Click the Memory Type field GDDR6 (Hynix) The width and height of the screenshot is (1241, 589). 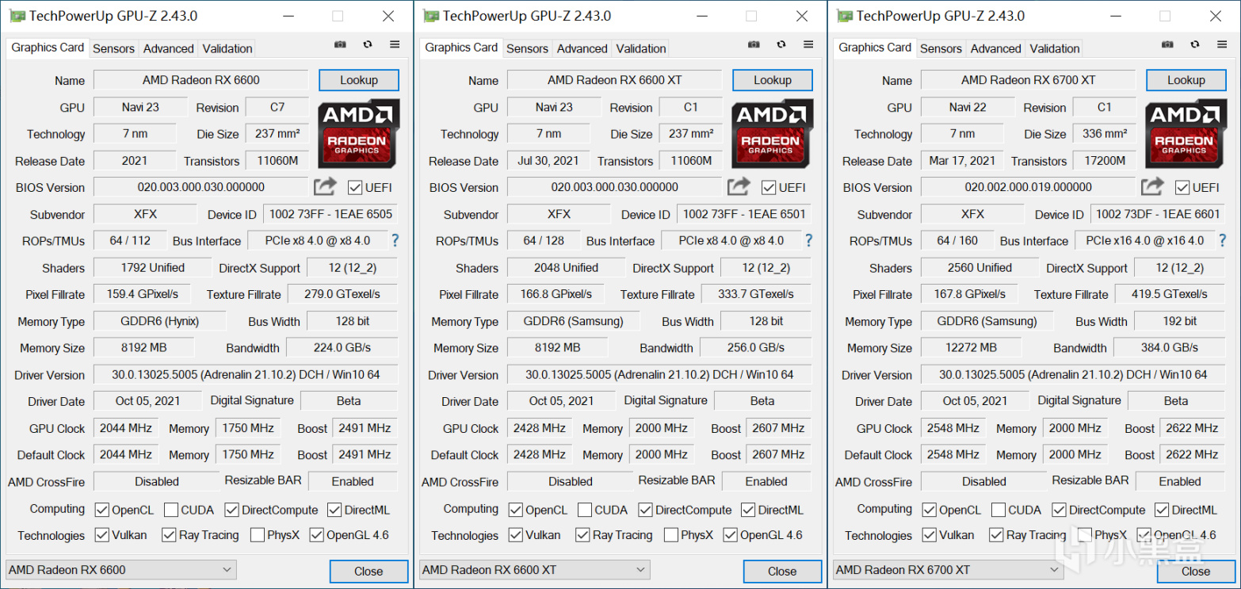coord(159,321)
